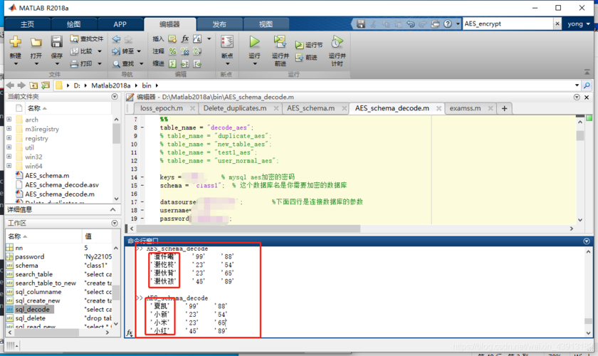Click the green 运行 (Run) play button
Viewport: 598px width, 356px height.
tap(254, 41)
